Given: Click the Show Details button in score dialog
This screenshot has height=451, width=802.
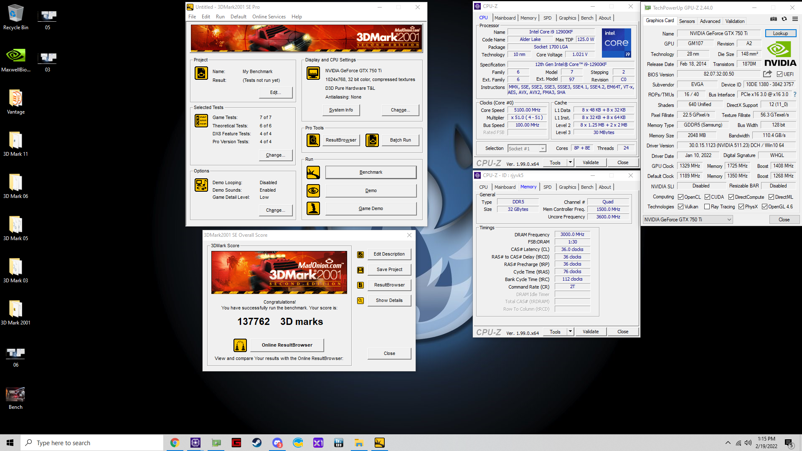Looking at the screenshot, I should (x=389, y=301).
